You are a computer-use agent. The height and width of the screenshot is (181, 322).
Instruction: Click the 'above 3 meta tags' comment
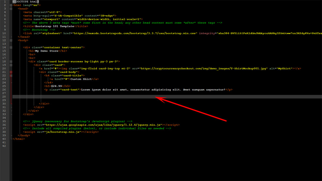[123, 23]
